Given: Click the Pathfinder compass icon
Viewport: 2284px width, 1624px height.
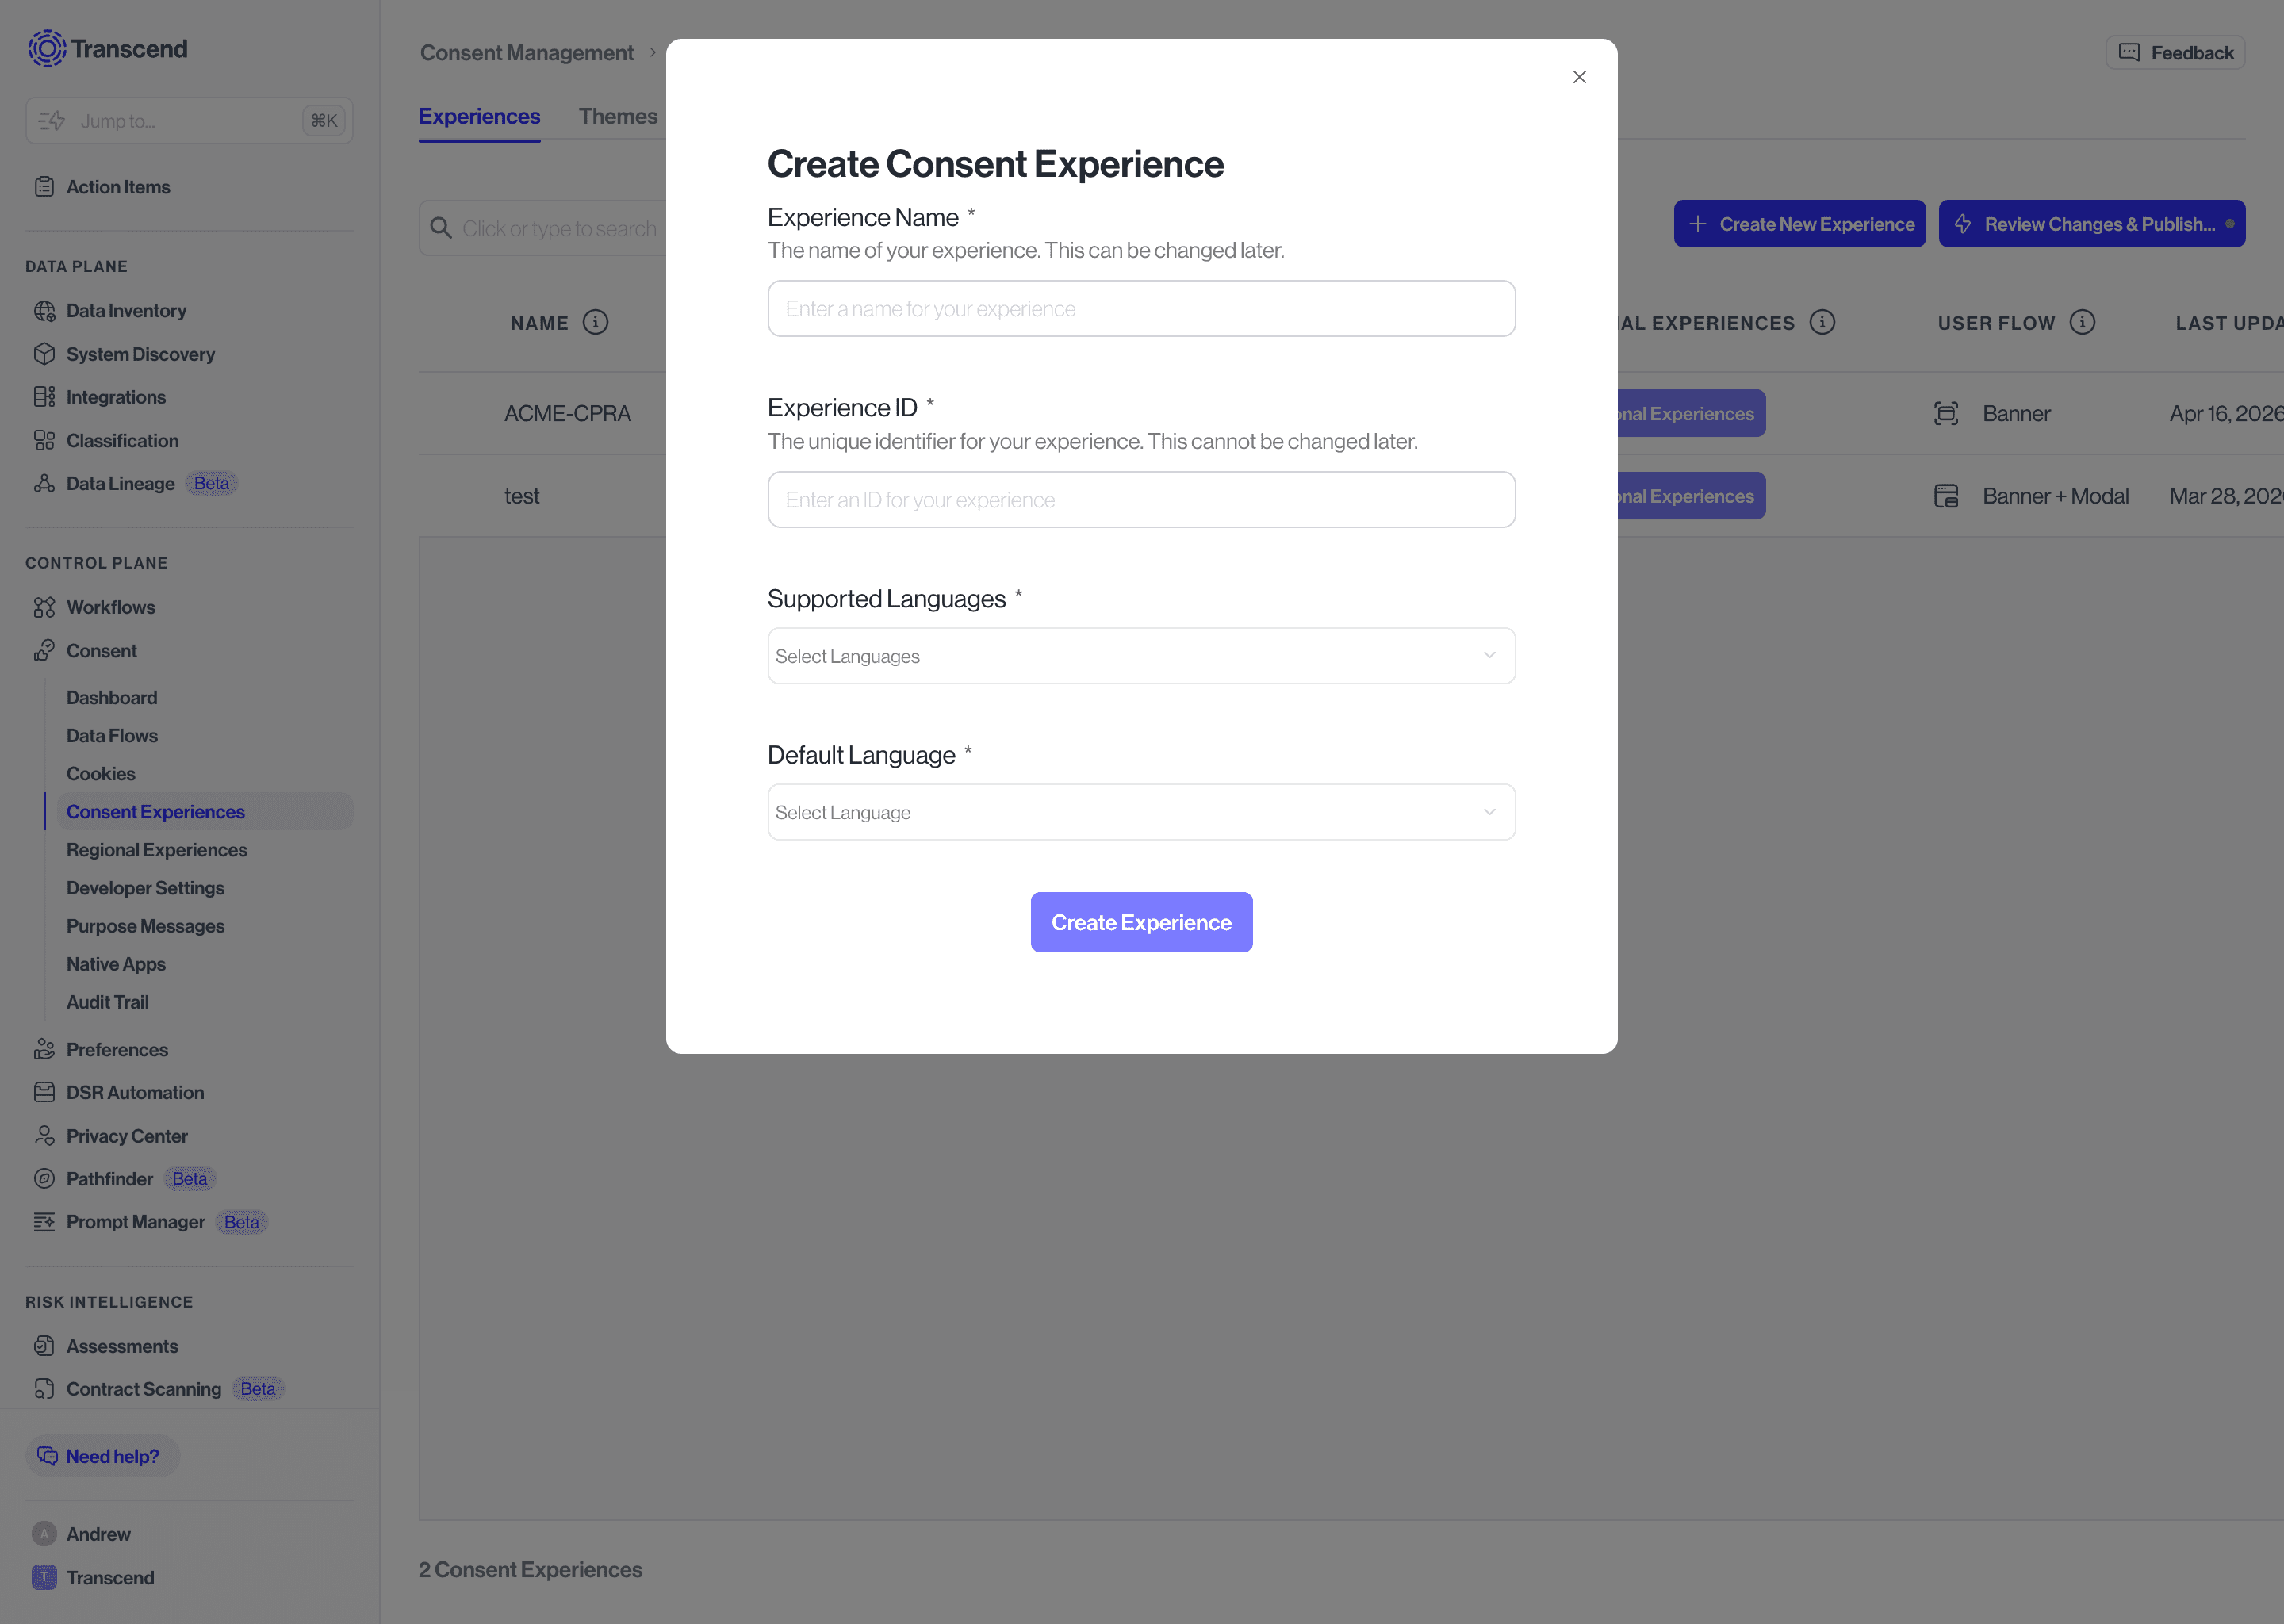Looking at the screenshot, I should (x=44, y=1178).
